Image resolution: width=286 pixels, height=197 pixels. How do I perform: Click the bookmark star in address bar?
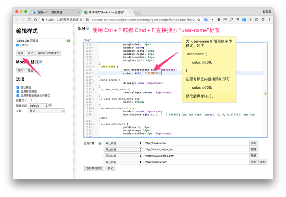(199, 20)
